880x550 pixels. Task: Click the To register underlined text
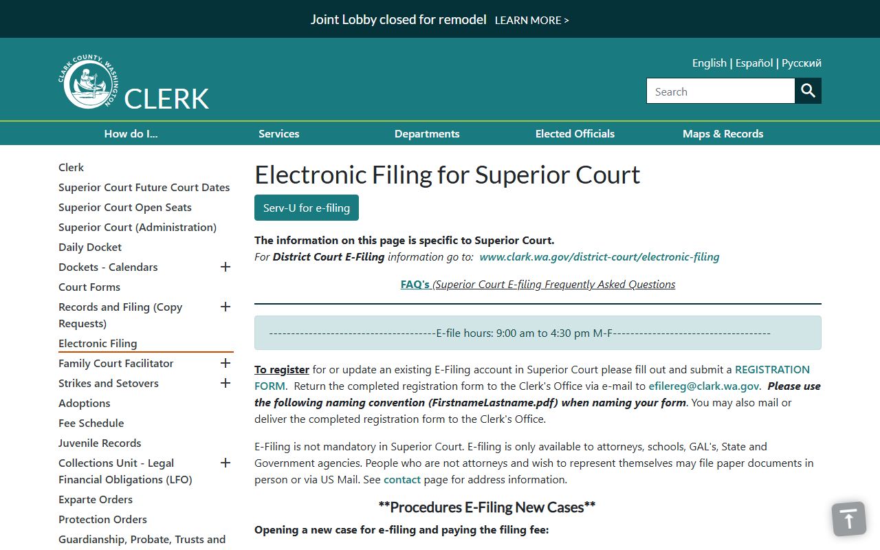click(x=282, y=369)
